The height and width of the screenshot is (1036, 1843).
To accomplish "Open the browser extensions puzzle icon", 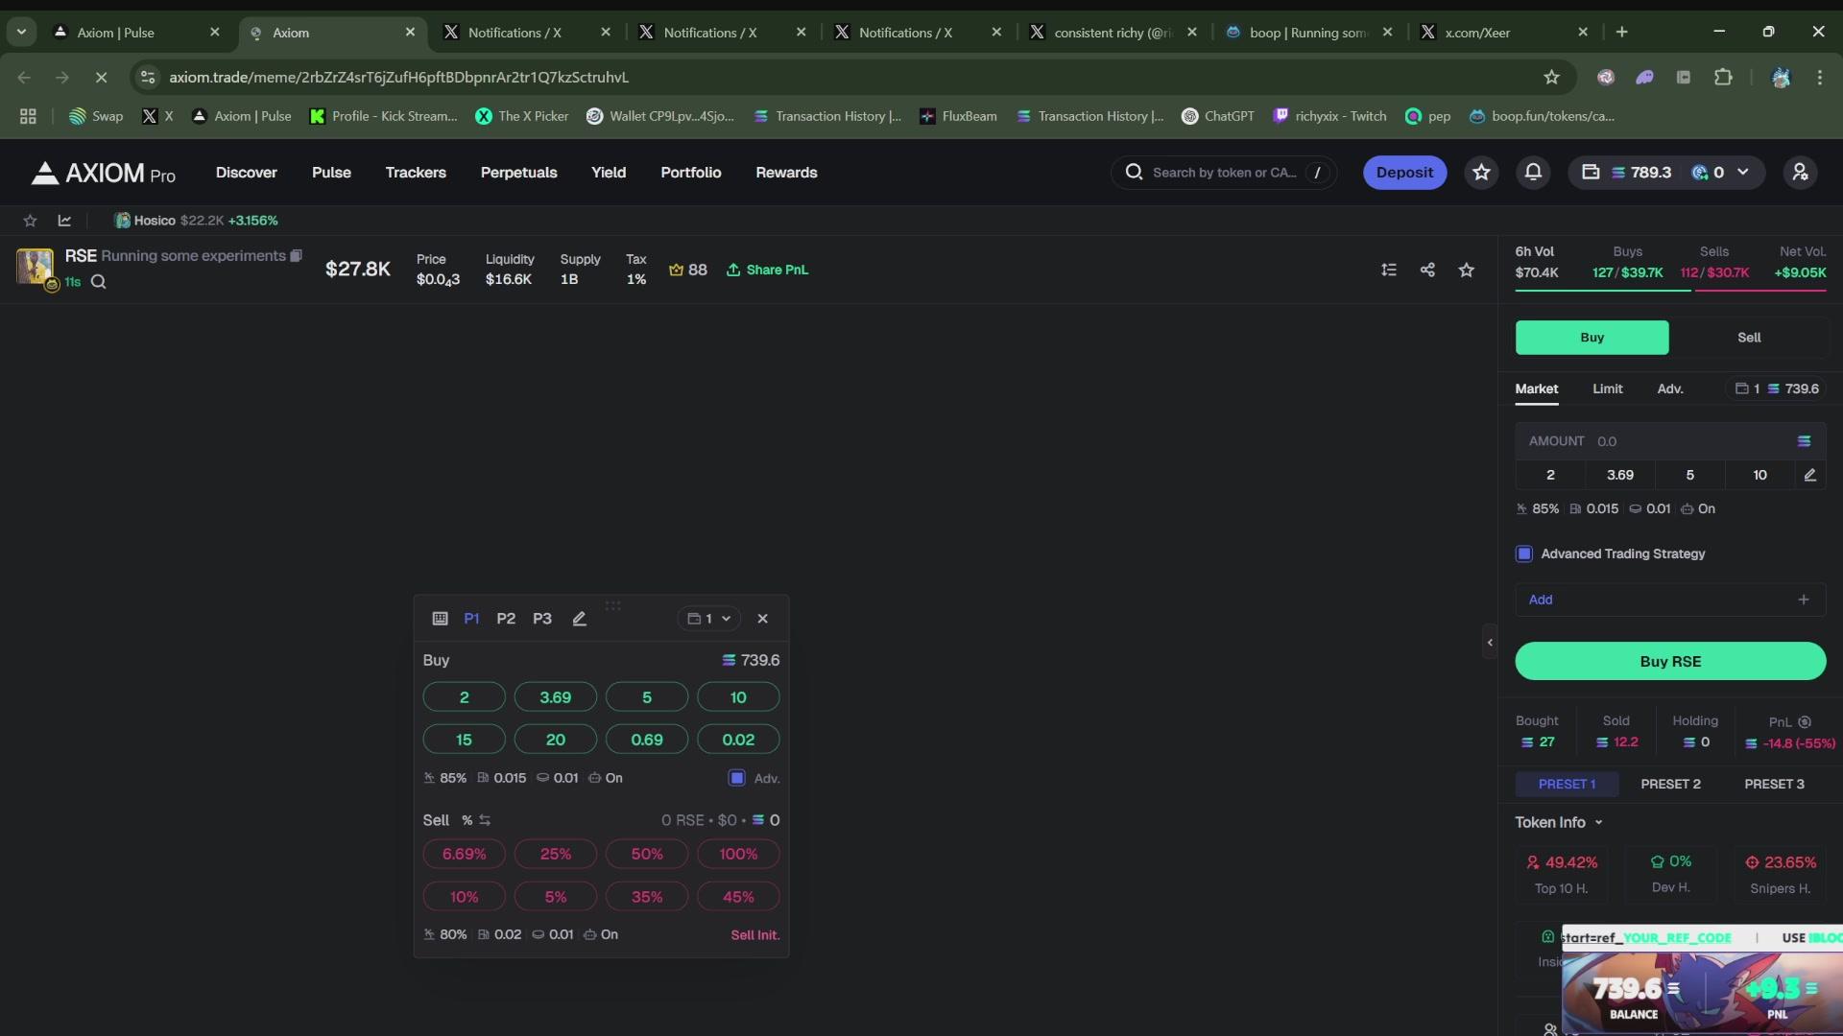I will (x=1723, y=78).
